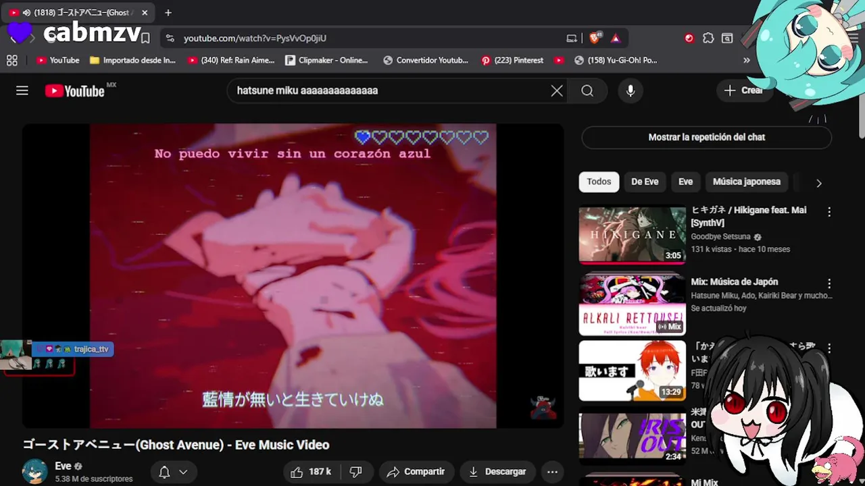Start voice search with microphone
Viewport: 865px width, 486px height.
(x=631, y=90)
